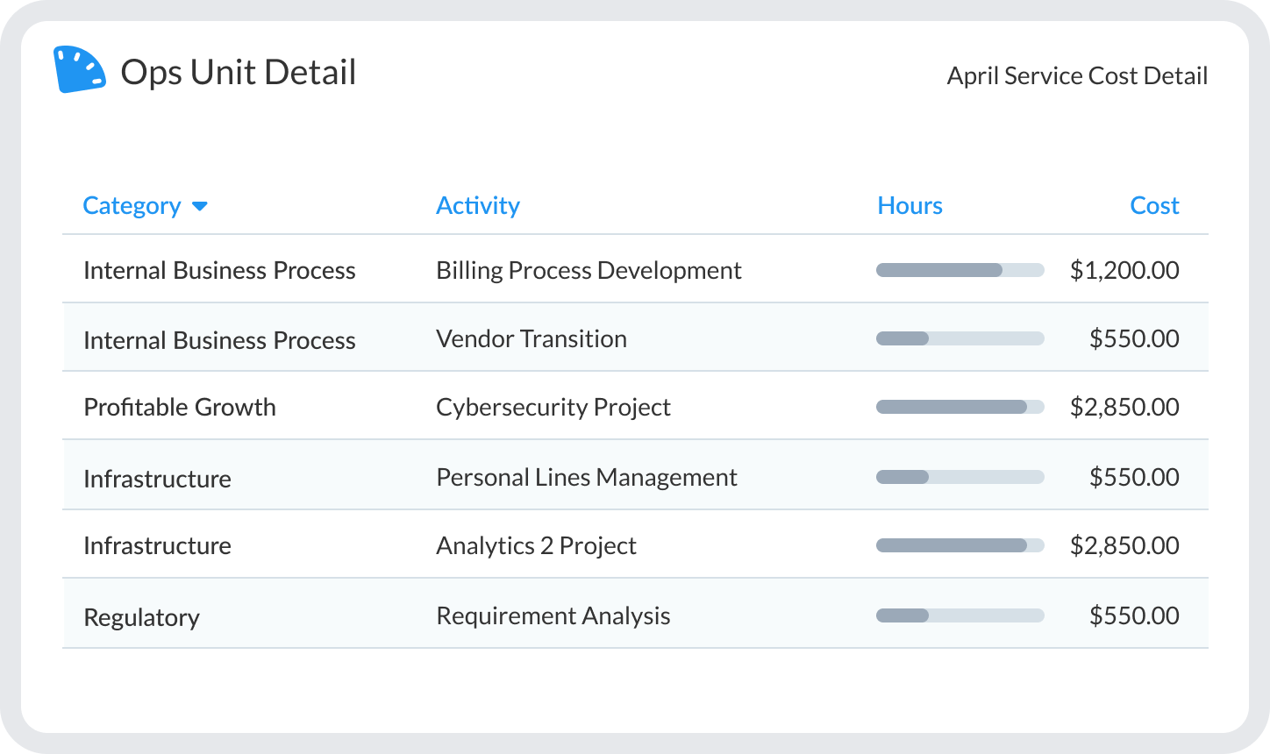The height and width of the screenshot is (754, 1270).
Task: Click the April Service Cost Detail label
Action: point(1077,75)
